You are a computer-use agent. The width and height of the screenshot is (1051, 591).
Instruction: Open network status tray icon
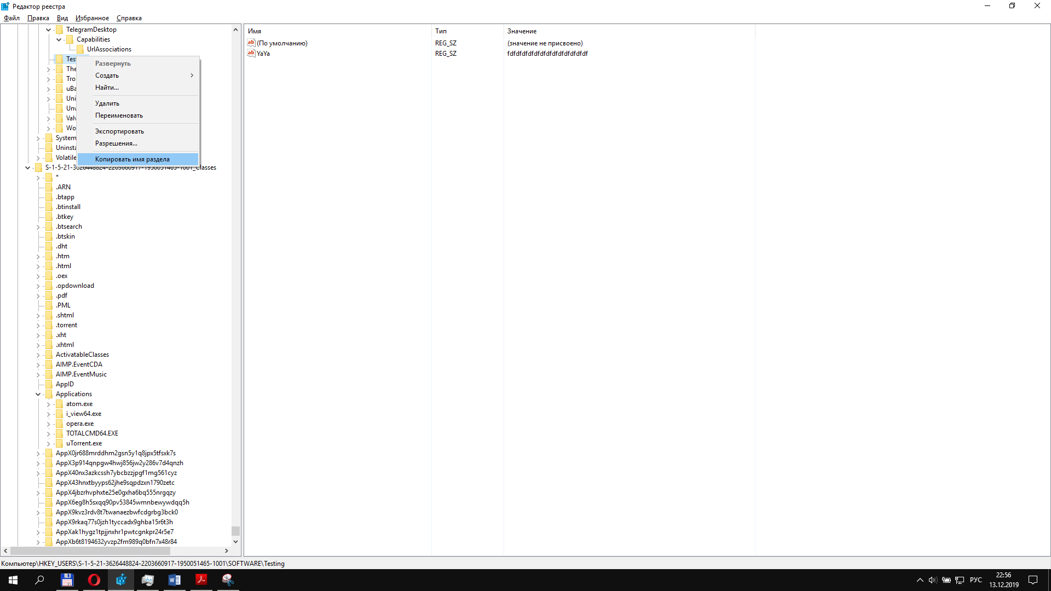pyautogui.click(x=960, y=580)
